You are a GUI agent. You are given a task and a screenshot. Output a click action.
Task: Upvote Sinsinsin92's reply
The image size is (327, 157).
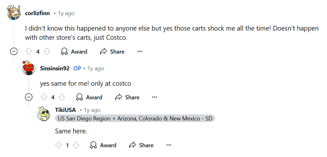[x=44, y=97]
